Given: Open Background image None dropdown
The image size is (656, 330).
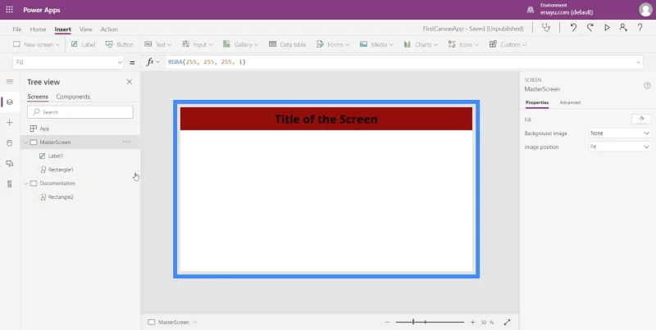Looking at the screenshot, I should [620, 133].
